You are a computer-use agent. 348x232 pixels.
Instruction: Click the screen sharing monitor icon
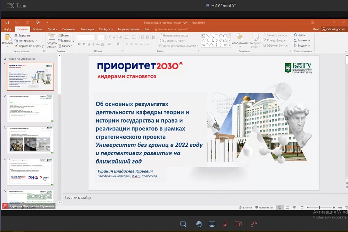click(212, 224)
